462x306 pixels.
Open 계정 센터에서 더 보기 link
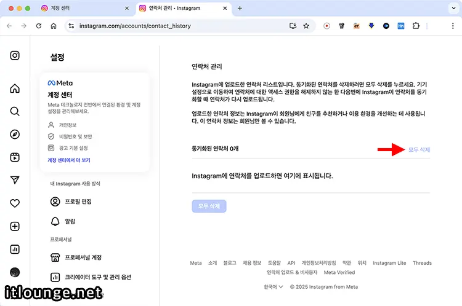[69, 160]
